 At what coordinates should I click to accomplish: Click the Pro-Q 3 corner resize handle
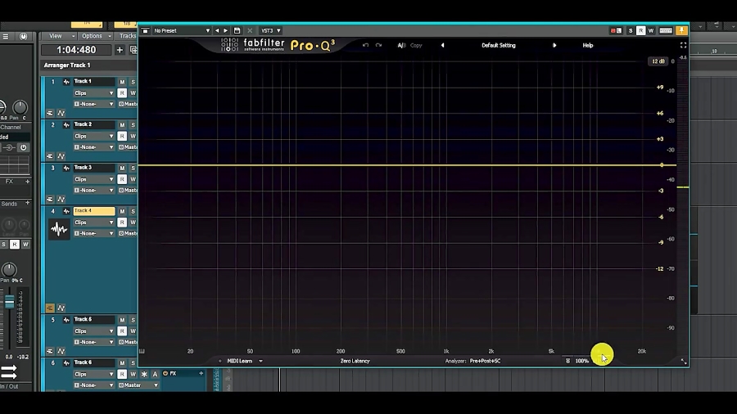tap(684, 362)
